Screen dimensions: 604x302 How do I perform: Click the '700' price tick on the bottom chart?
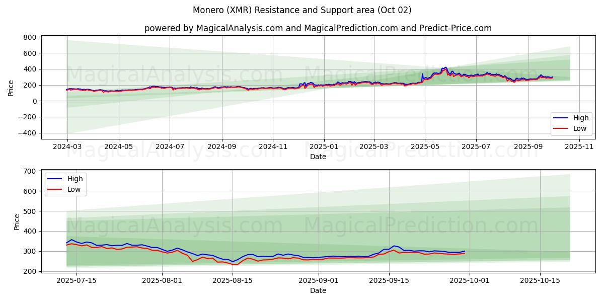click(30, 171)
